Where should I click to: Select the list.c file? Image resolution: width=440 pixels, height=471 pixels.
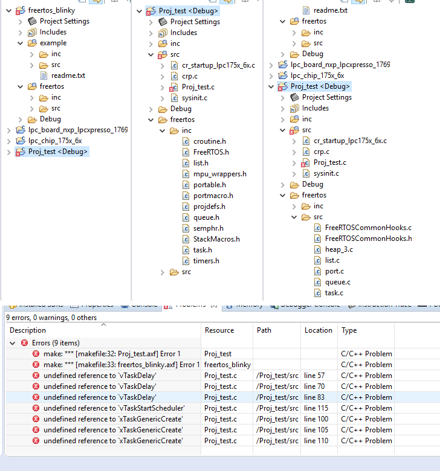(x=332, y=260)
